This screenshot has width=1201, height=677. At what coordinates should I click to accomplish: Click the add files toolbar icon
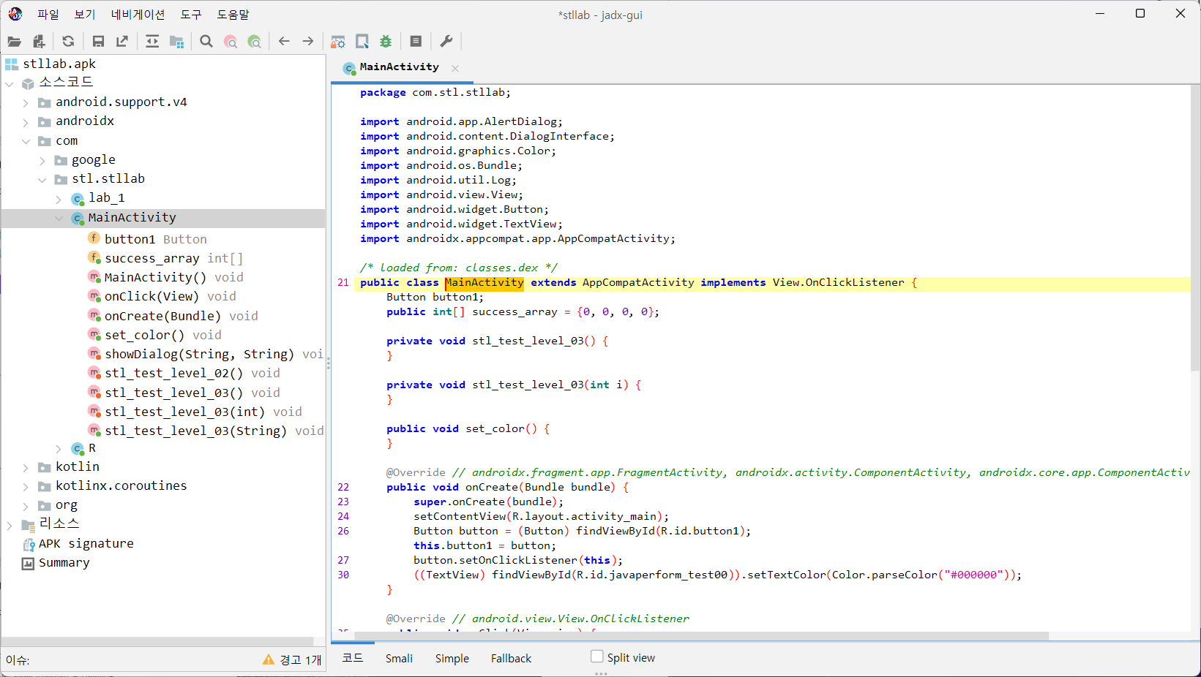pyautogui.click(x=39, y=42)
